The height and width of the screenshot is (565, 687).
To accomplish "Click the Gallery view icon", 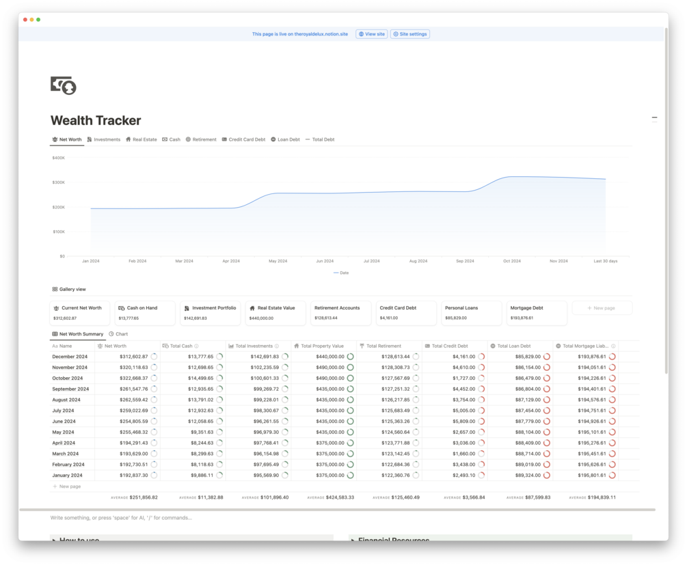I will coord(55,288).
